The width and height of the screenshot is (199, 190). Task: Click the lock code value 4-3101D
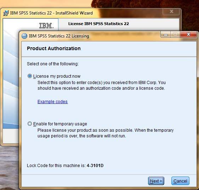click(95, 165)
